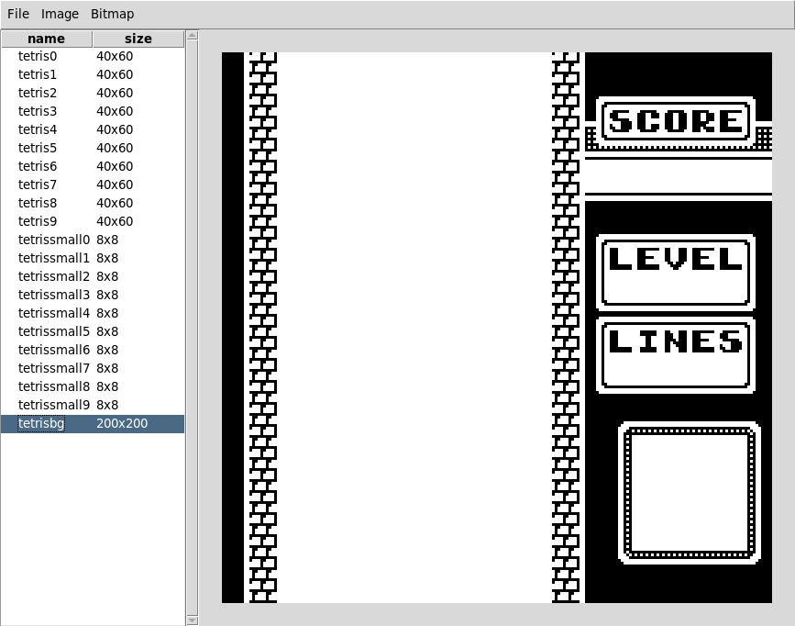Viewport: 795px width, 626px height.
Task: Click the list scrollbar up arrow
Action: [193, 35]
